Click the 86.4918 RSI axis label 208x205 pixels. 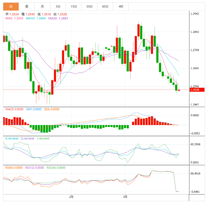[196, 174]
